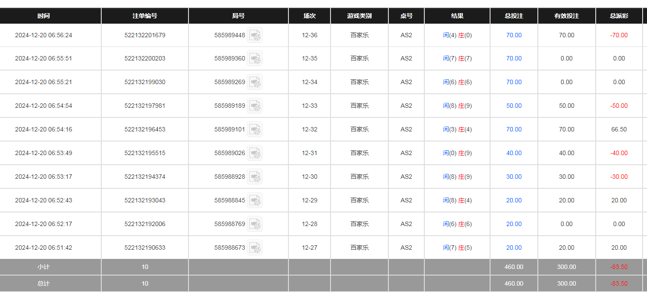Open video replay for round 585988845
This screenshot has height=297, width=647.
coord(255,201)
